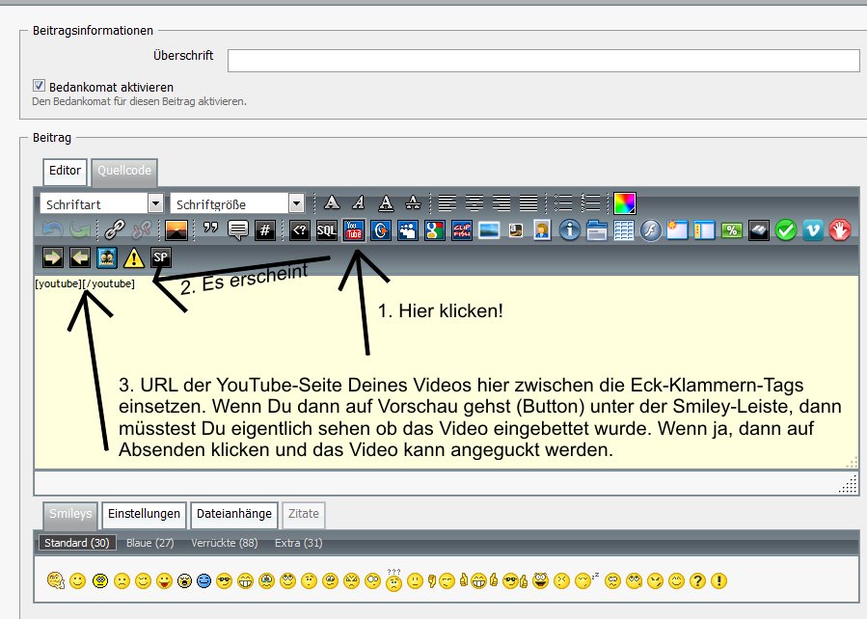Switch to the Quellcode tab

coord(124,171)
